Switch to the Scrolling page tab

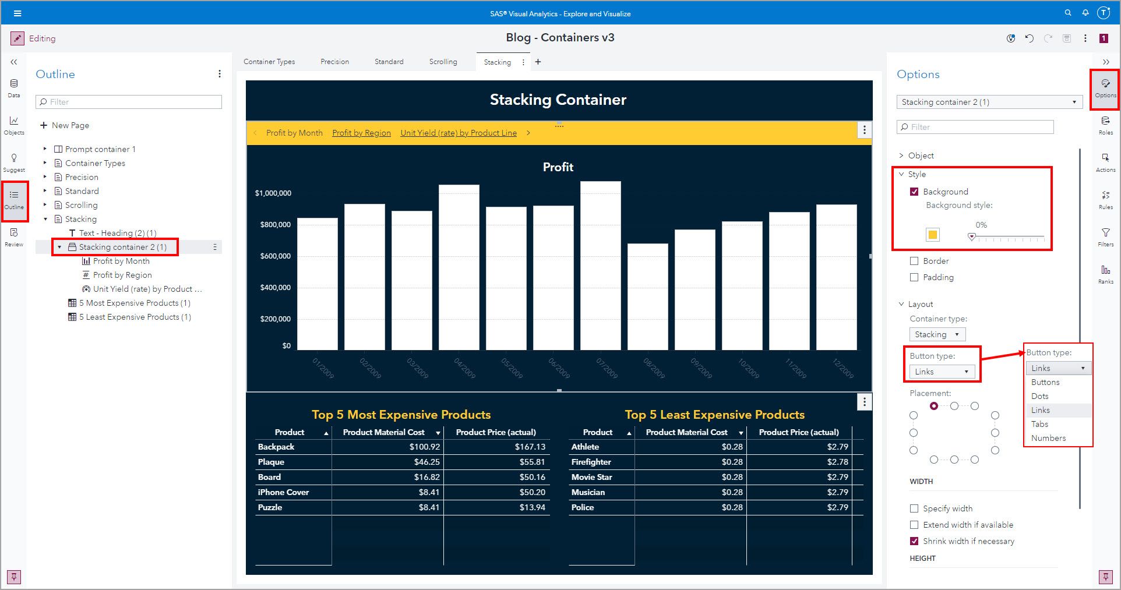443,62
